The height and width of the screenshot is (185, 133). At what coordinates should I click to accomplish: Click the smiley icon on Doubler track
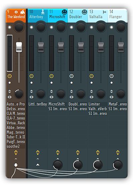tap(84, 12)
